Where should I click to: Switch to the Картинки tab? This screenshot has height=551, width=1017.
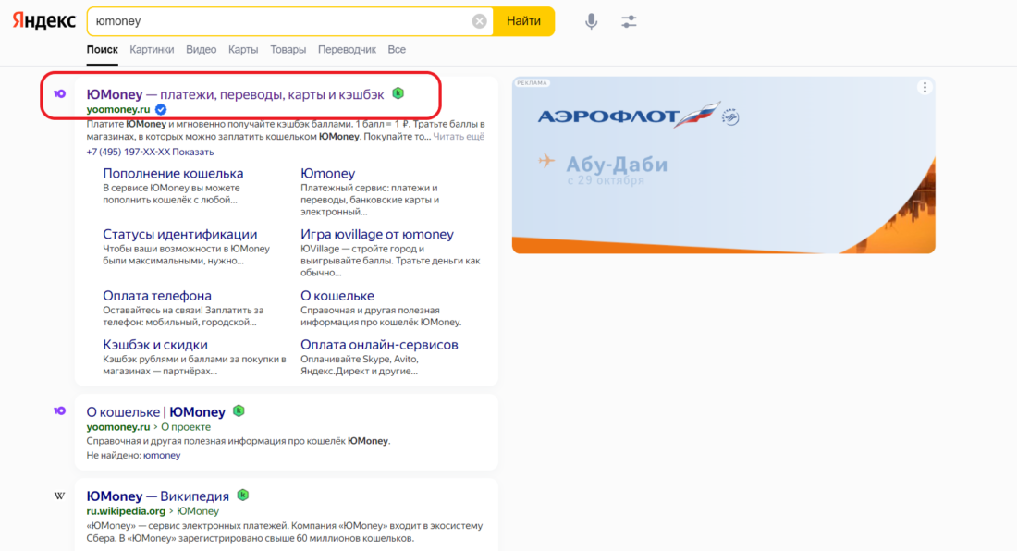click(152, 50)
